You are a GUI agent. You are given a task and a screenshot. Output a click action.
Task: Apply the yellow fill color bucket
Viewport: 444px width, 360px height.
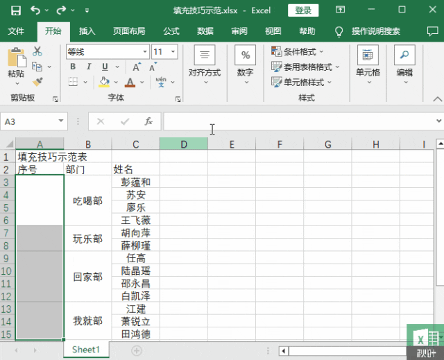104,82
